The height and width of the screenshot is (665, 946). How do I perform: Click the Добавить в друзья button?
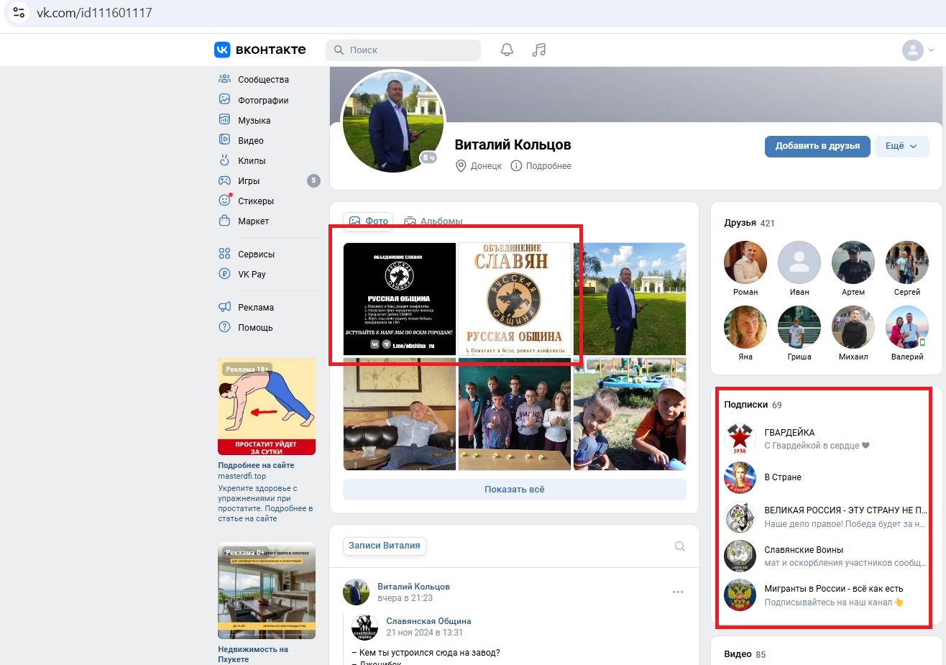click(x=817, y=146)
